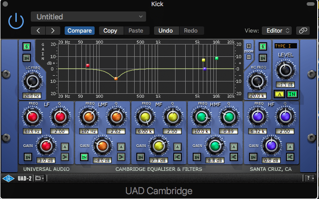
Task: Enable the MF band IN button
Action: pos(140,157)
